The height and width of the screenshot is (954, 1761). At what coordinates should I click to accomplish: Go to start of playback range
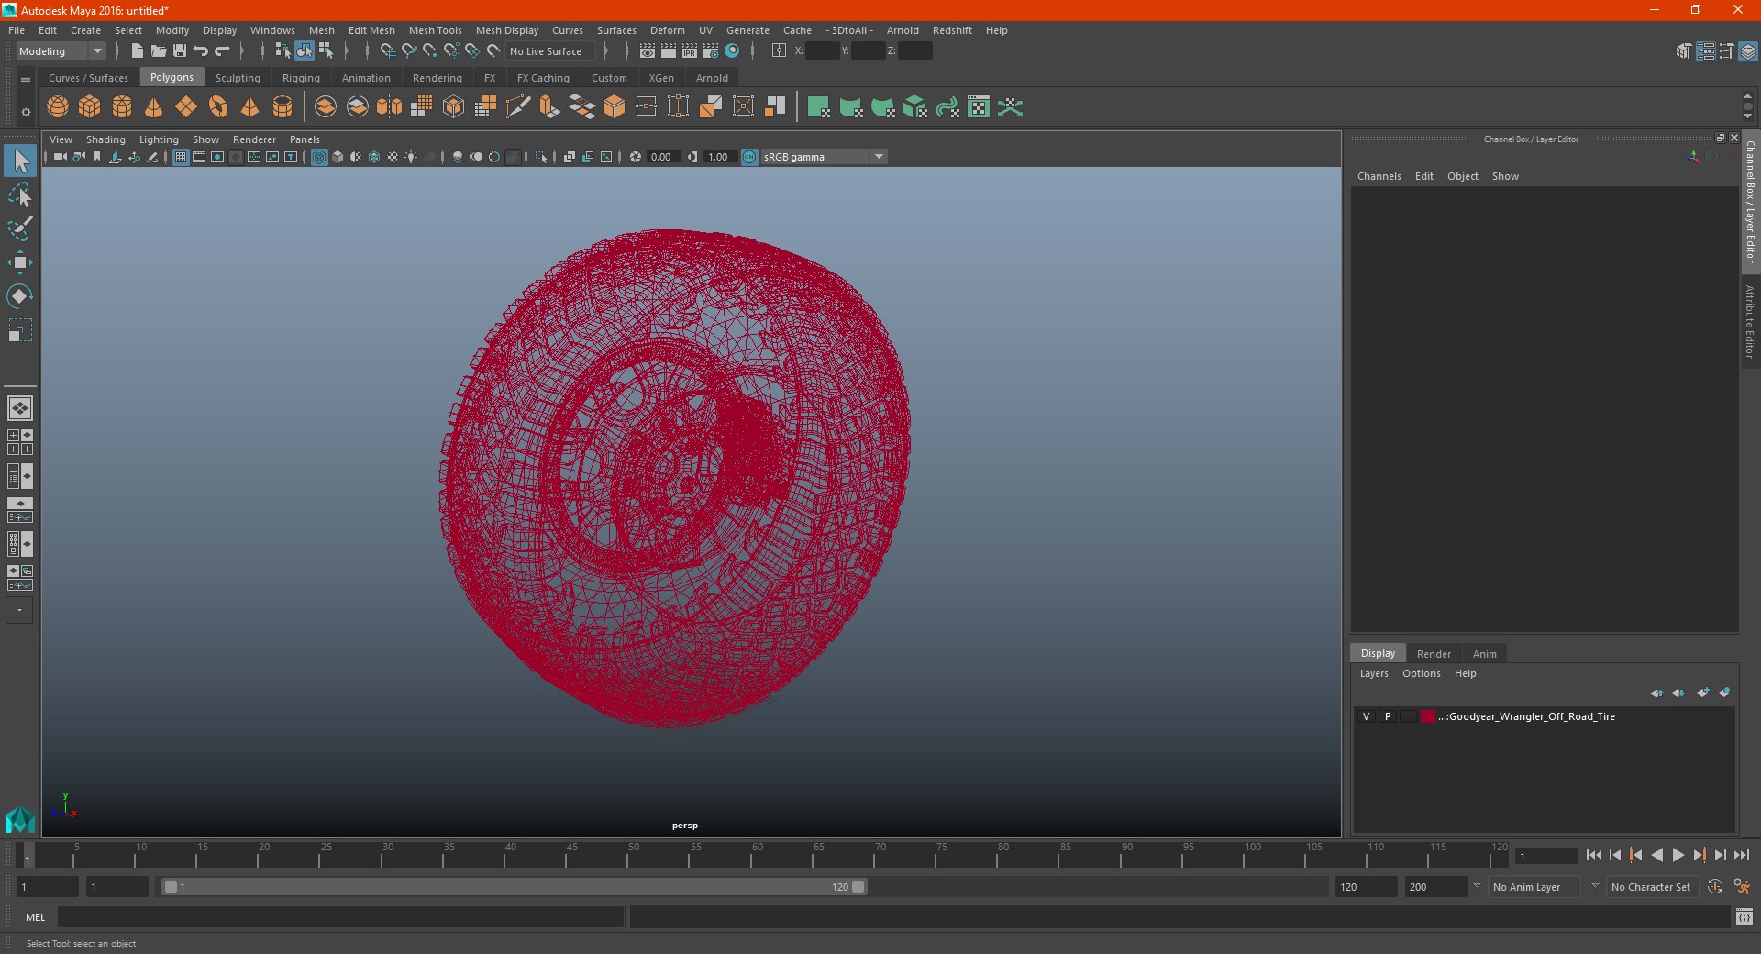tap(1593, 855)
